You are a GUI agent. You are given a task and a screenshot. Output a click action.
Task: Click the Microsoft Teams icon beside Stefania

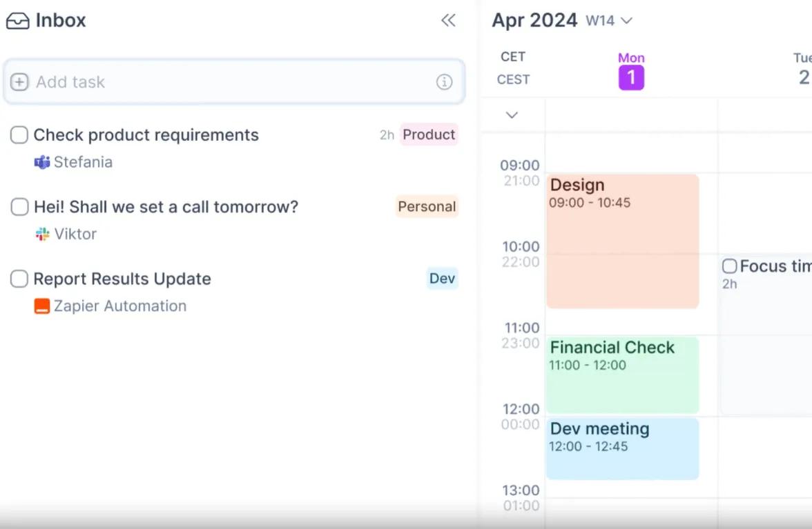[x=42, y=162]
